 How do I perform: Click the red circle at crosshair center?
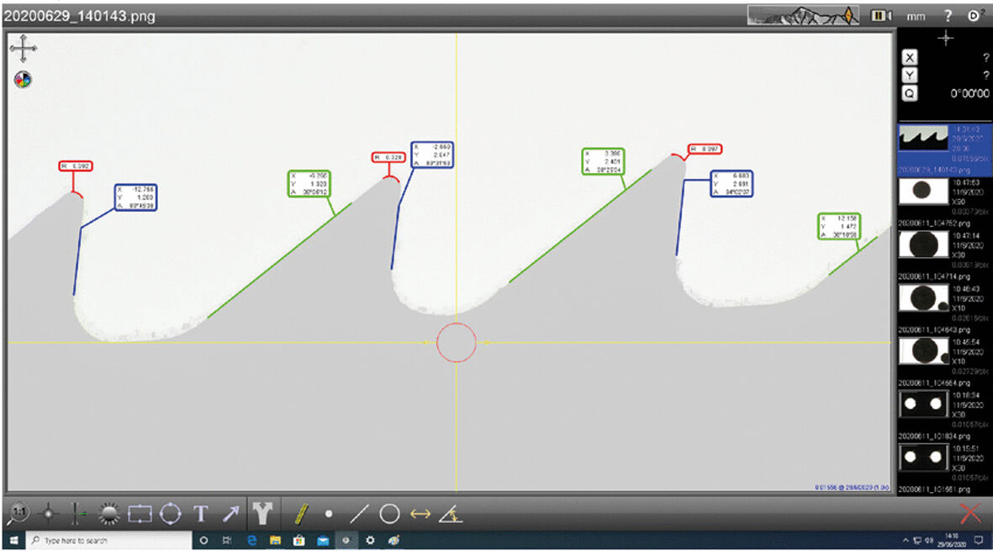click(456, 342)
